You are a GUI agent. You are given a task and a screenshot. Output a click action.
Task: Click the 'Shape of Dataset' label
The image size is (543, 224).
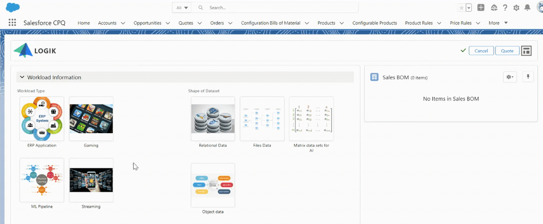click(204, 91)
